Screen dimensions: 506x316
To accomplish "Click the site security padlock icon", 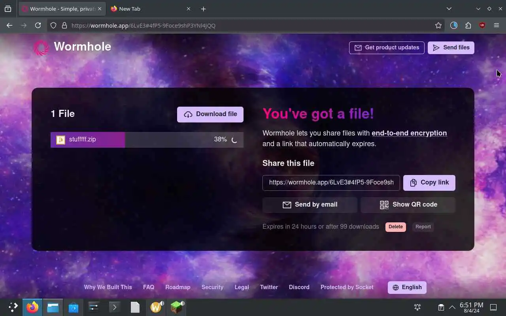I will [x=64, y=25].
